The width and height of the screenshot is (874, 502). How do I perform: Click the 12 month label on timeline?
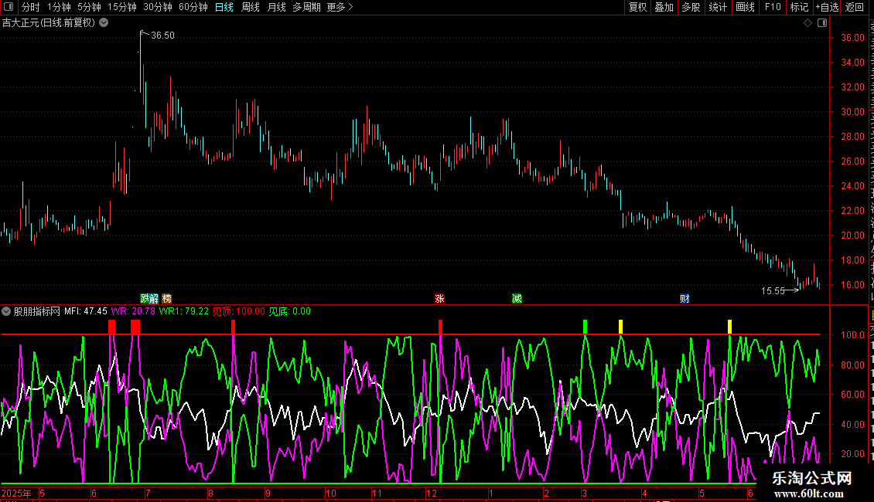coord(432,493)
